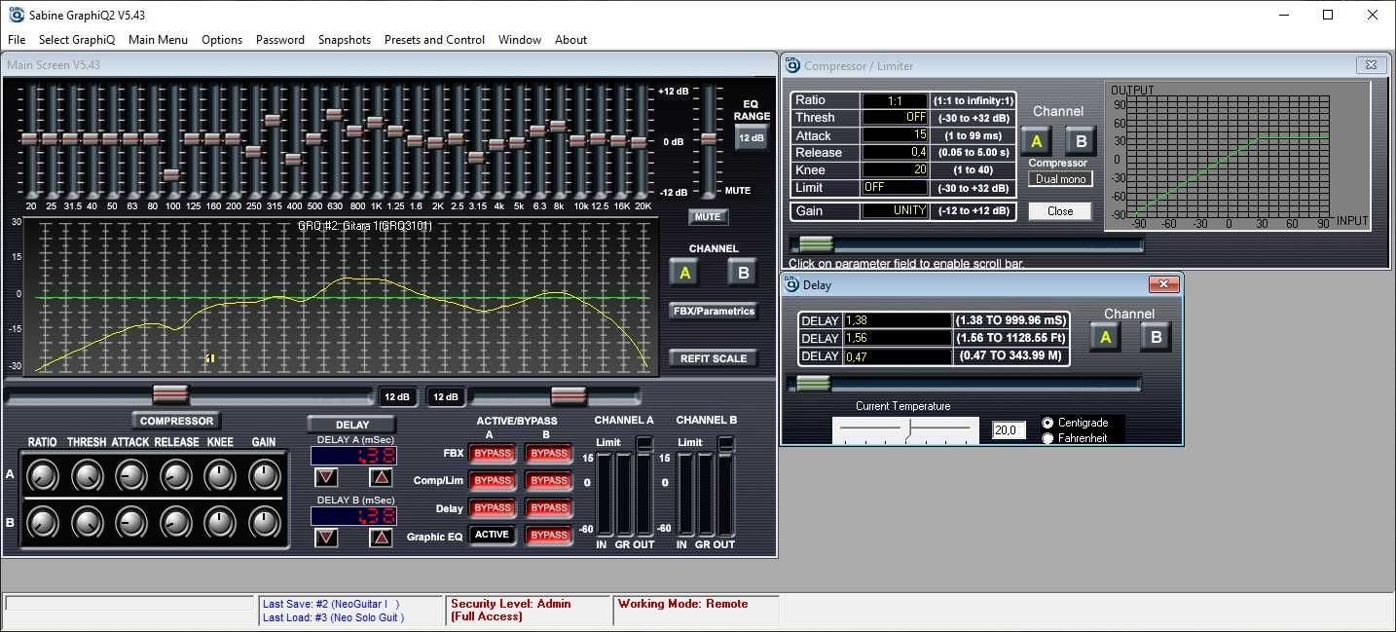This screenshot has height=632, width=1396.
Task: Click the 12 dB EQ RANGE button
Action: (751, 138)
